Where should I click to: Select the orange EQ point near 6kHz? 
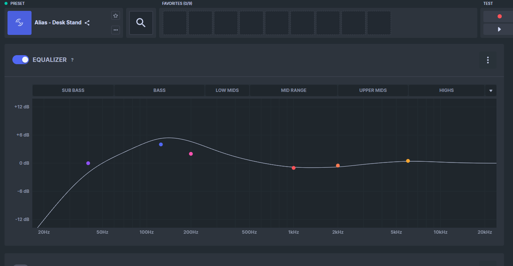click(x=408, y=161)
